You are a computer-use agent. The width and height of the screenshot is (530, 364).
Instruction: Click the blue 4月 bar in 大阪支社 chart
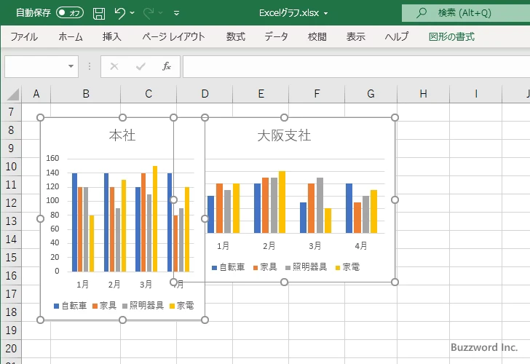click(x=349, y=208)
